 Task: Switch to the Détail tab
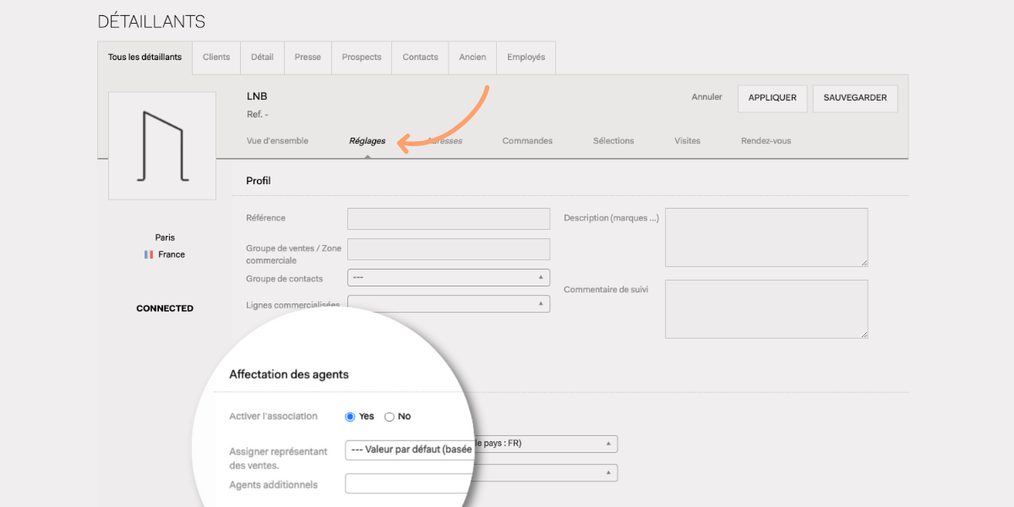pyautogui.click(x=262, y=57)
